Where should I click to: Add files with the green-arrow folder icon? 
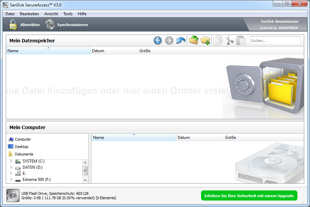click(194, 40)
